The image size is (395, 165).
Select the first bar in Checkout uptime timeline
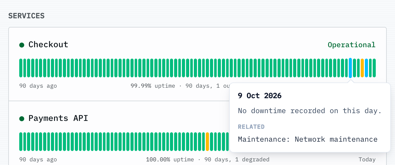click(x=21, y=68)
